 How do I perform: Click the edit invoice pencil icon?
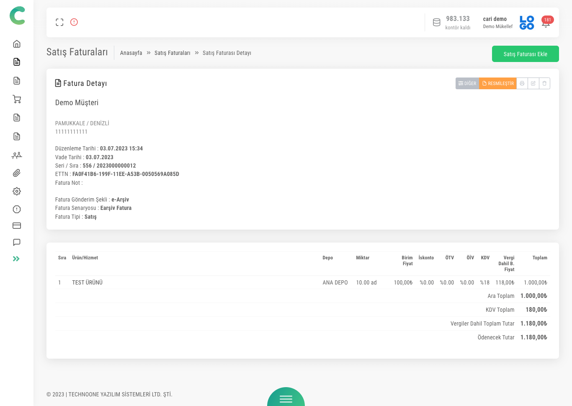(533, 83)
